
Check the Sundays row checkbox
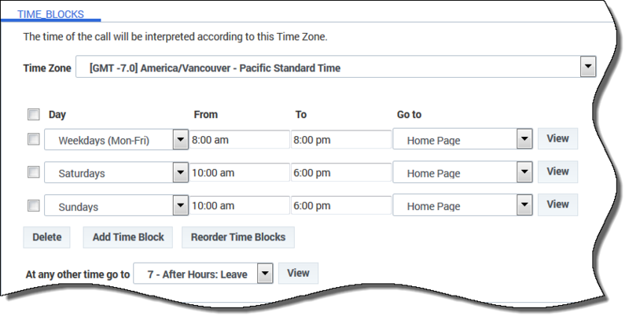coord(34,206)
